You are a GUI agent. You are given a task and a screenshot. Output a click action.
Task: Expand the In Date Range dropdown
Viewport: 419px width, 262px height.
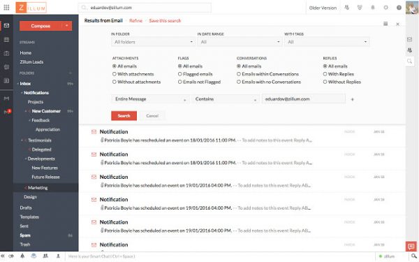(x=240, y=42)
